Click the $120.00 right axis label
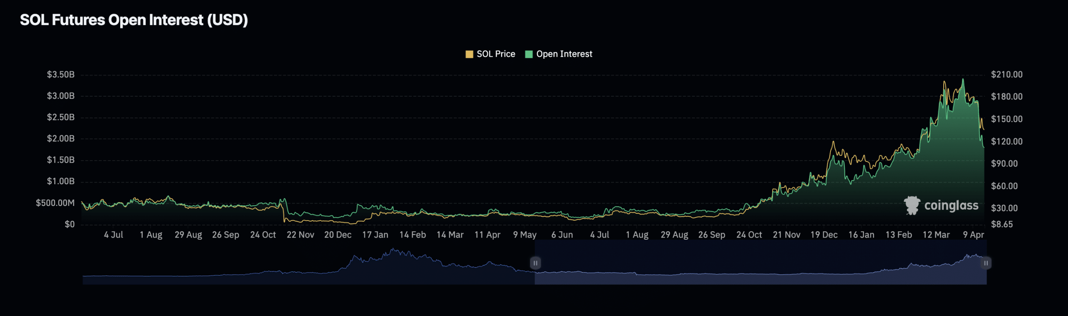Screen dimensions: 1068x316 tap(1007, 142)
